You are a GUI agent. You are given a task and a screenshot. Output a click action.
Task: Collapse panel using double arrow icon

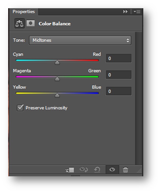[x=125, y=12]
